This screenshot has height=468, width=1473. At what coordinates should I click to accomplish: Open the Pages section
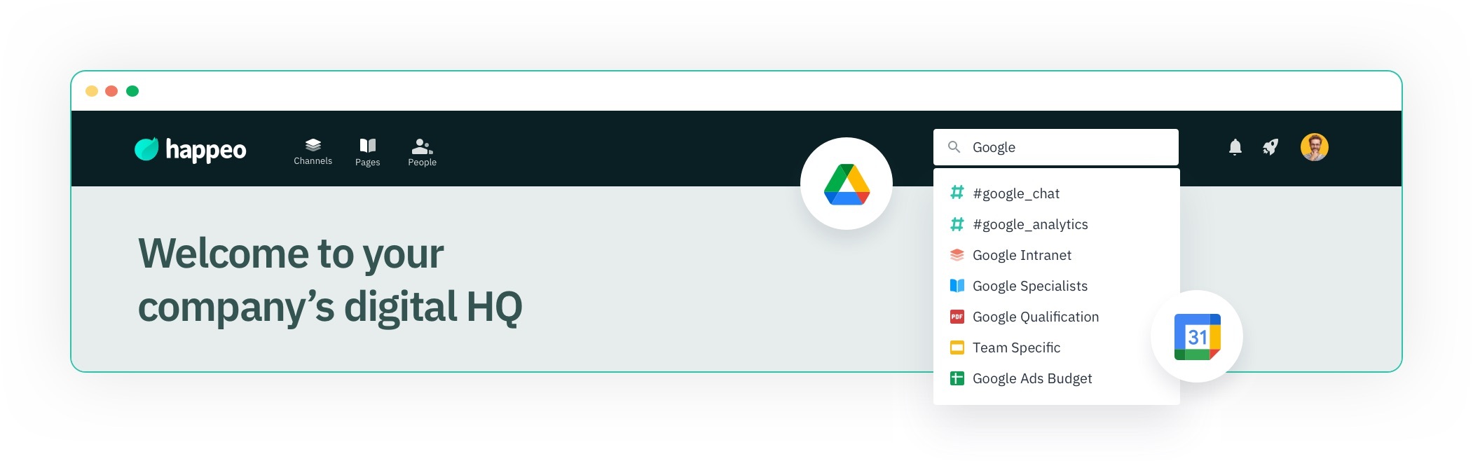(x=367, y=152)
